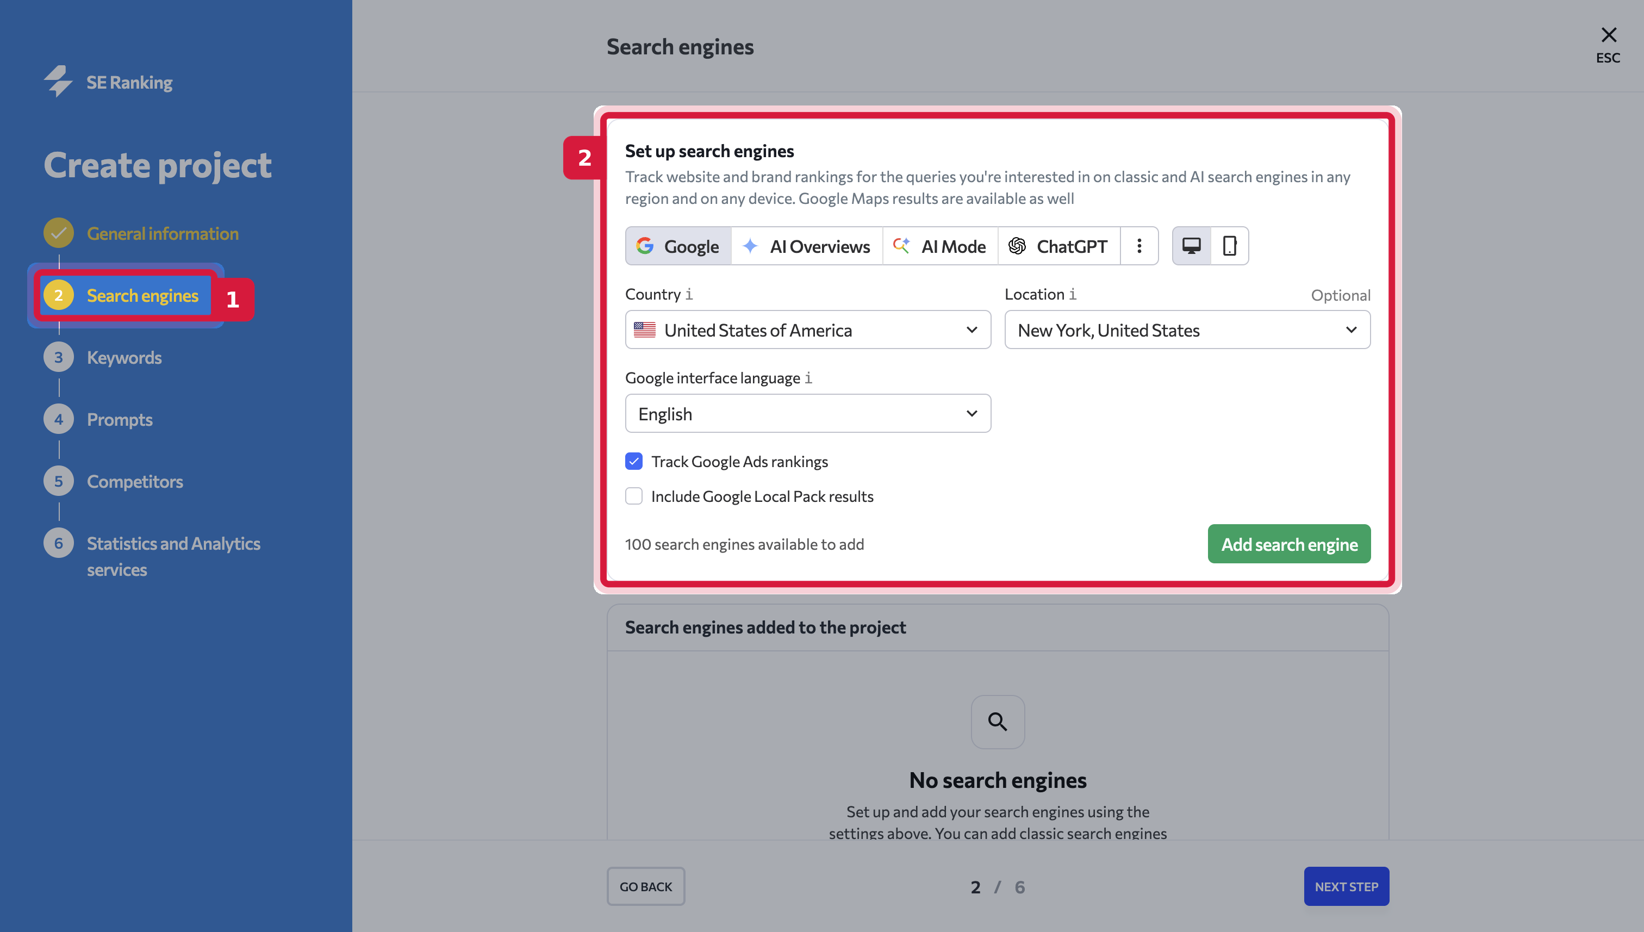Click the 'Set up search engines' title
Viewport: 1644px width, 932px height.
(x=709, y=151)
